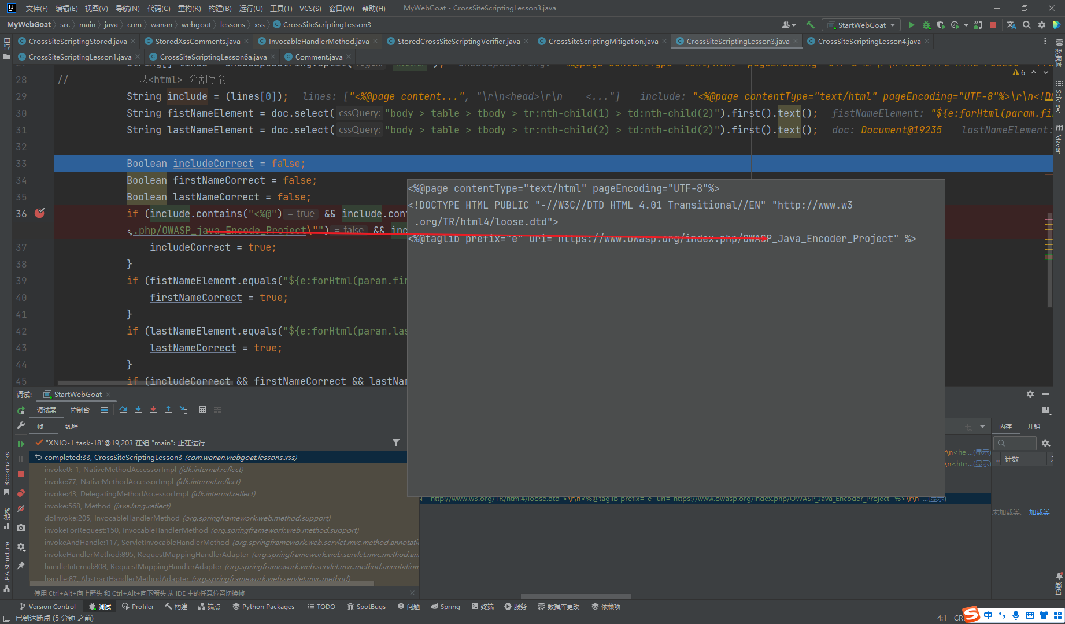
Task: Open the editor tabs more-options menu
Action: pos(1045,41)
